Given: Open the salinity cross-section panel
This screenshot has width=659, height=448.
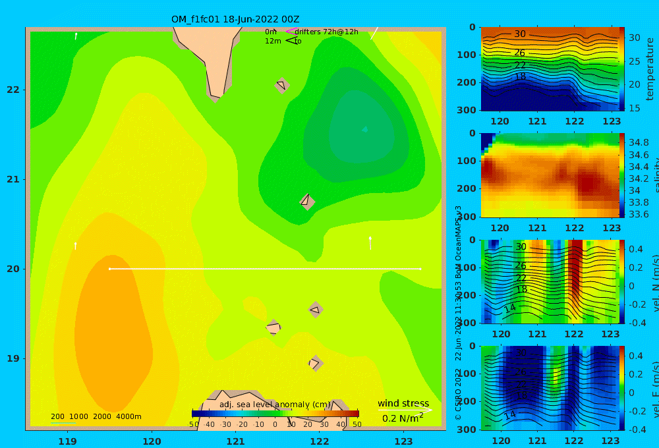Looking at the screenshot, I should coord(550,175).
